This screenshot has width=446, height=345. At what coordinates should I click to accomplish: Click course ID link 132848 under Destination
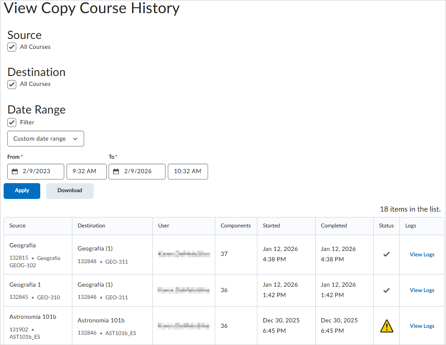coord(87,261)
